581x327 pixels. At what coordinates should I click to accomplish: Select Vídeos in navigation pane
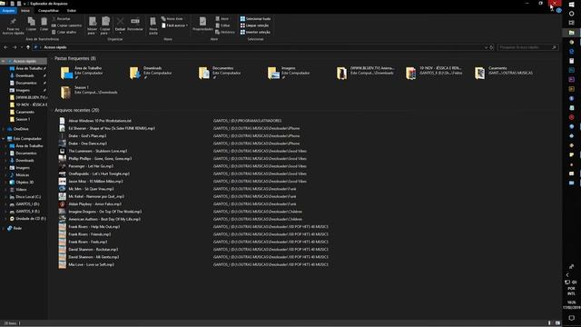[x=21, y=190]
